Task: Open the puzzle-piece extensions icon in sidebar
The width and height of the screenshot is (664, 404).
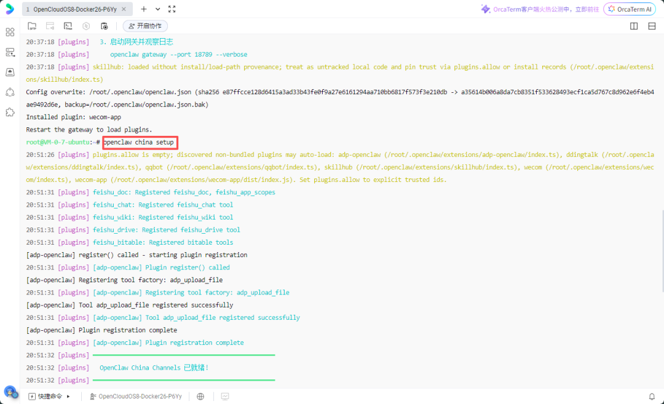Action: 10,113
